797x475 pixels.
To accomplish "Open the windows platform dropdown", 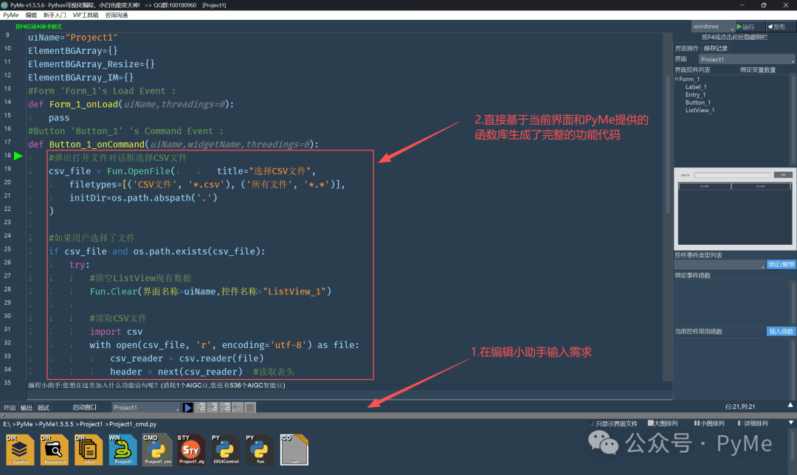I will 711,27.
